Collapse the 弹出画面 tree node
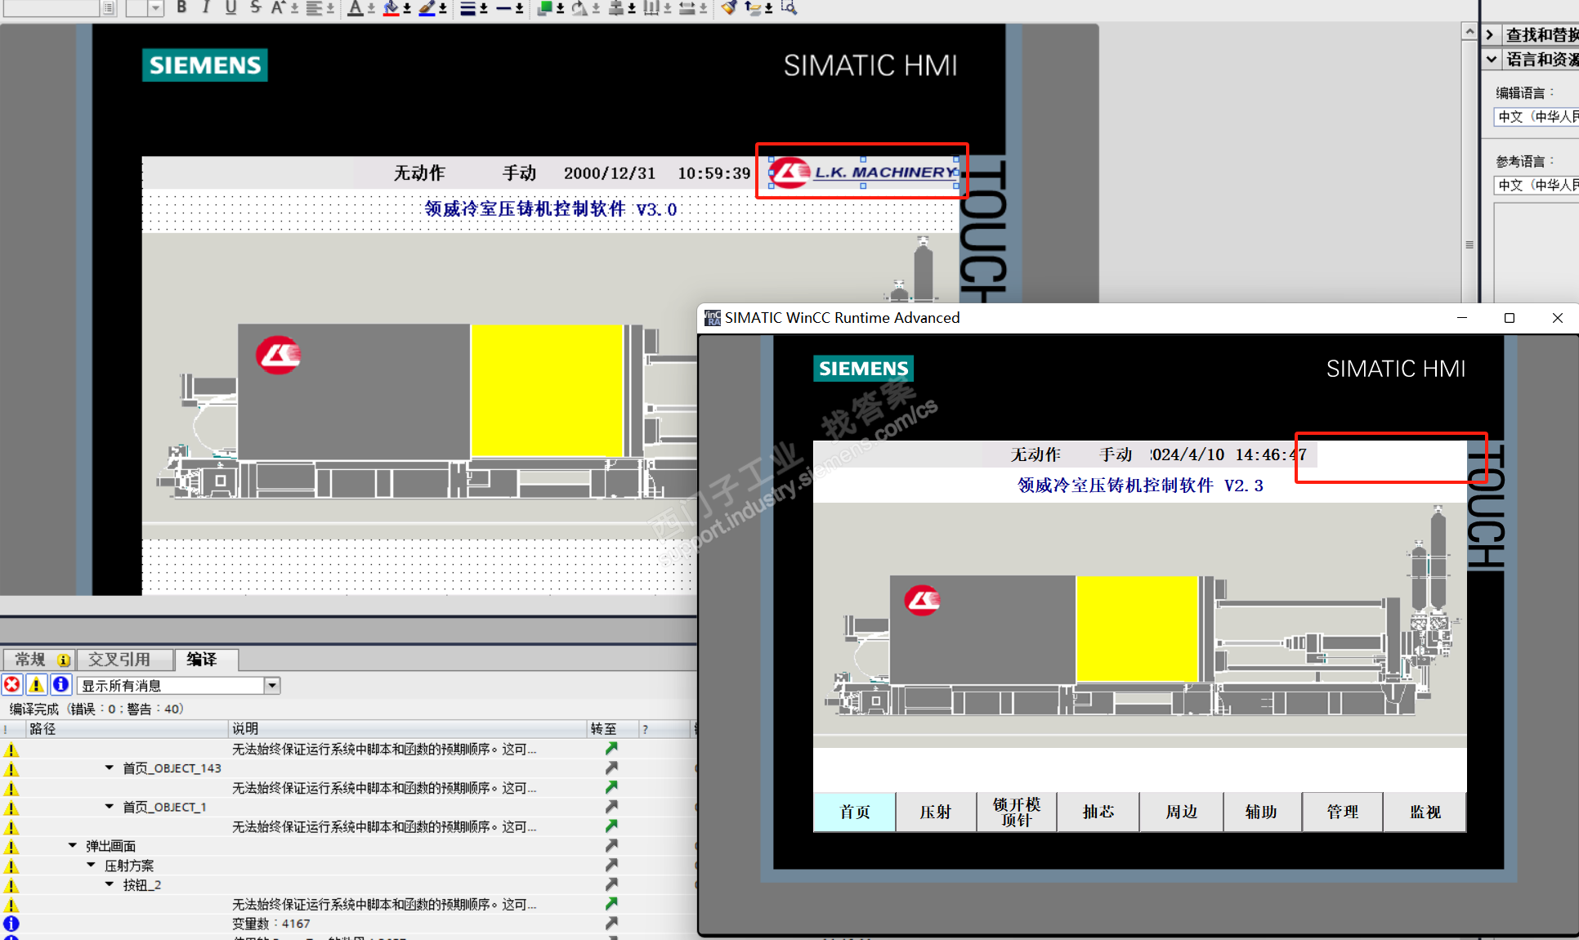Screen dimensions: 1579x940 coord(73,846)
